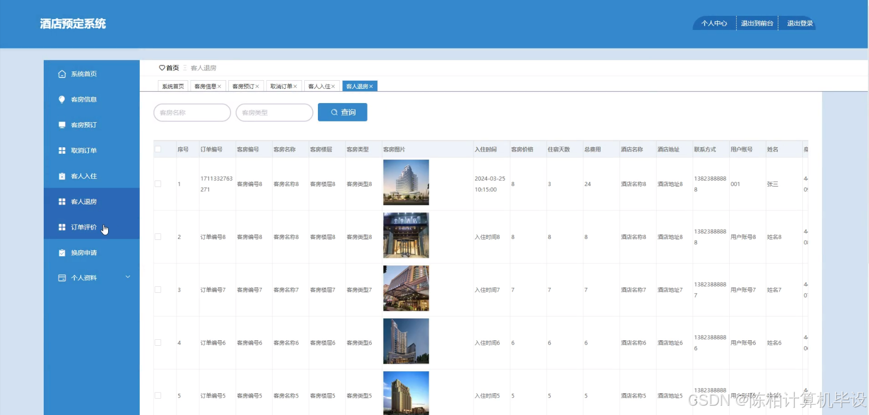Check the checkbox for row 3

tap(158, 290)
